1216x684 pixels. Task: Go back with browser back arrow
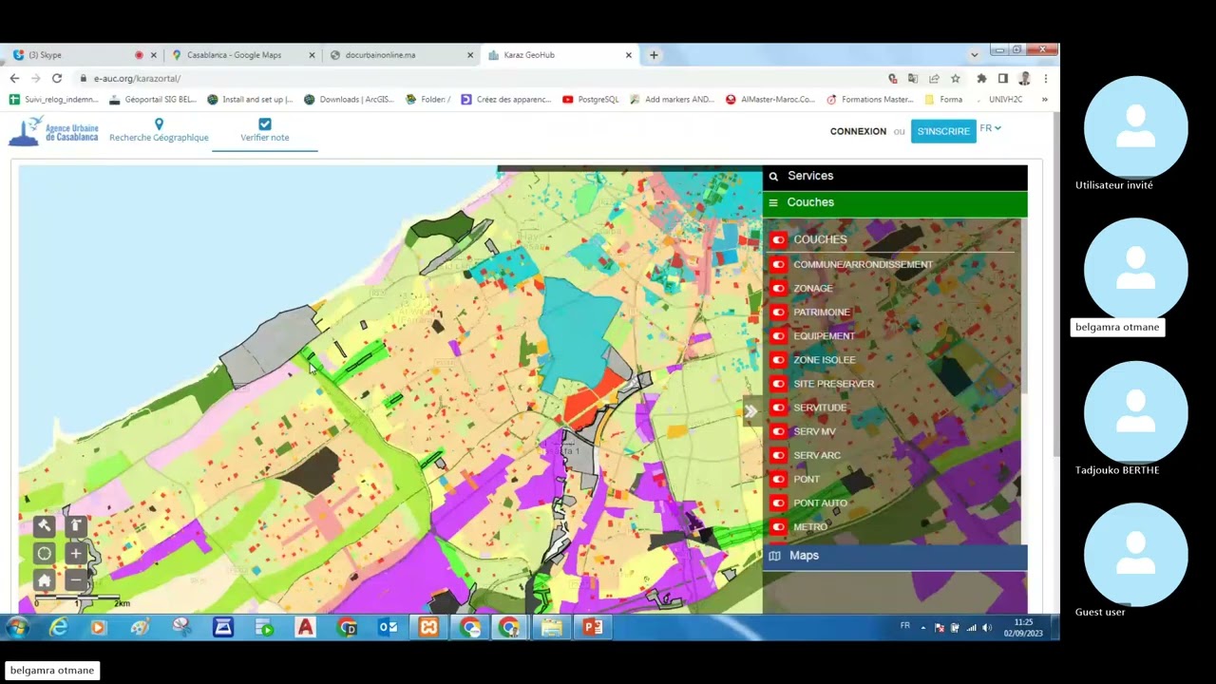pos(14,79)
